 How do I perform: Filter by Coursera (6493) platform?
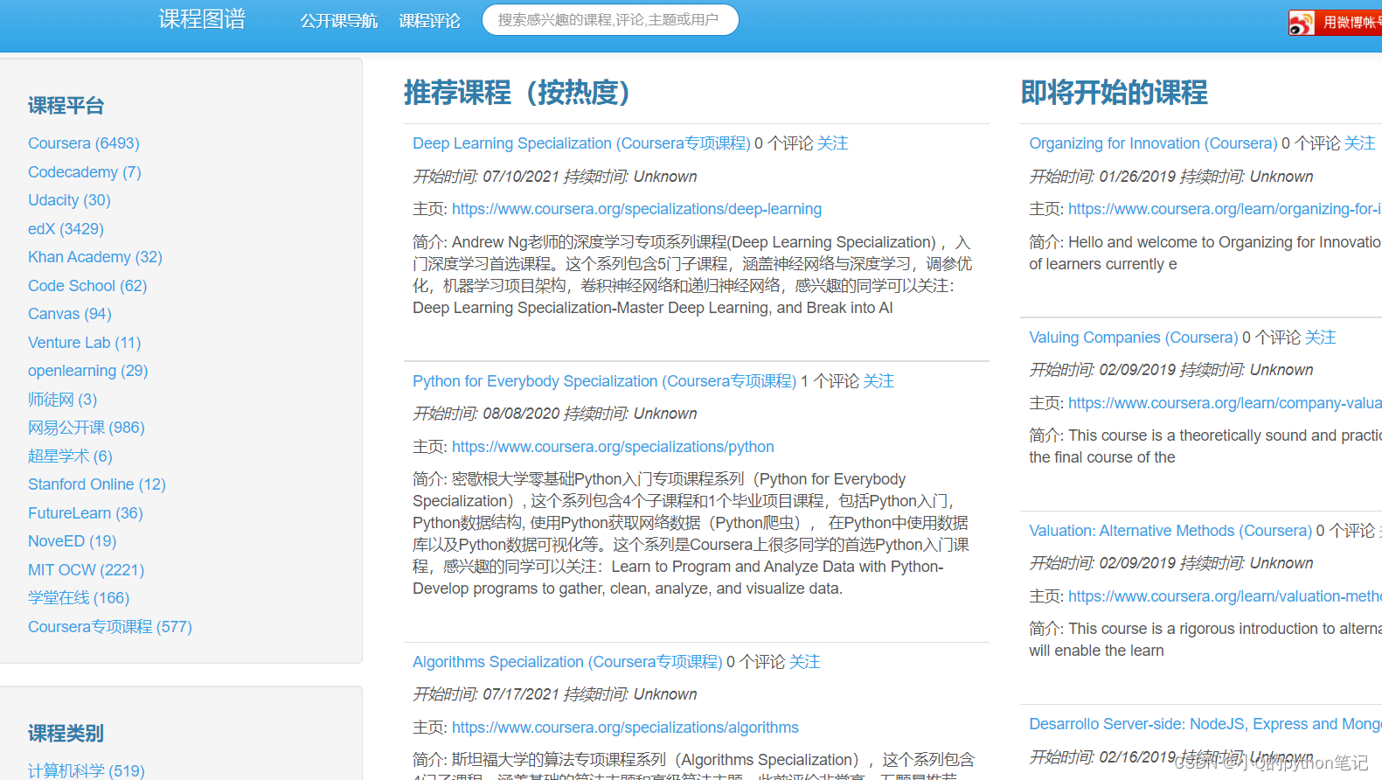pyautogui.click(x=84, y=143)
